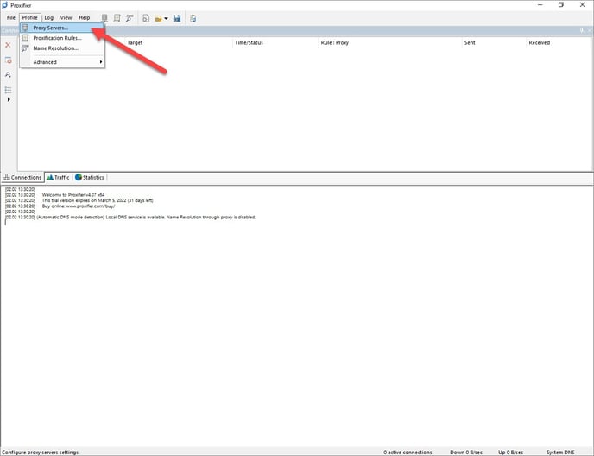Click the clipboard toolbar icon

[x=193, y=18]
